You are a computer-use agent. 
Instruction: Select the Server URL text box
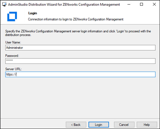click(x=80, y=75)
